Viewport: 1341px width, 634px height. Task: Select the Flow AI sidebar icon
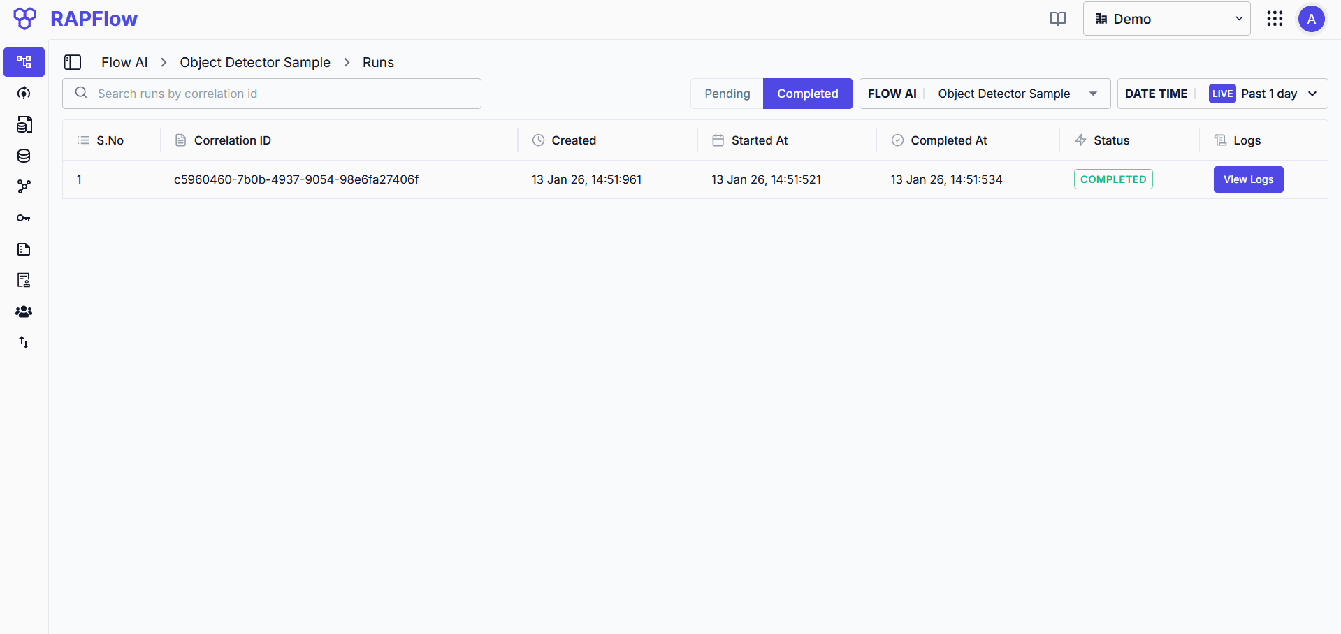point(23,62)
